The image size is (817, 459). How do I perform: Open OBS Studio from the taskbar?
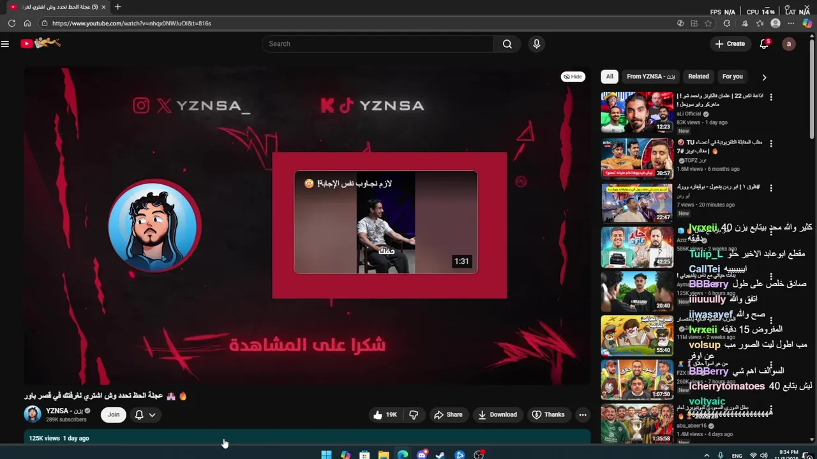tap(479, 455)
